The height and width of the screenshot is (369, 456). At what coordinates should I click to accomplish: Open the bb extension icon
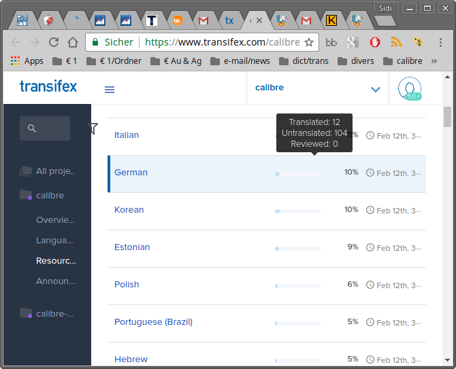pyautogui.click(x=331, y=43)
